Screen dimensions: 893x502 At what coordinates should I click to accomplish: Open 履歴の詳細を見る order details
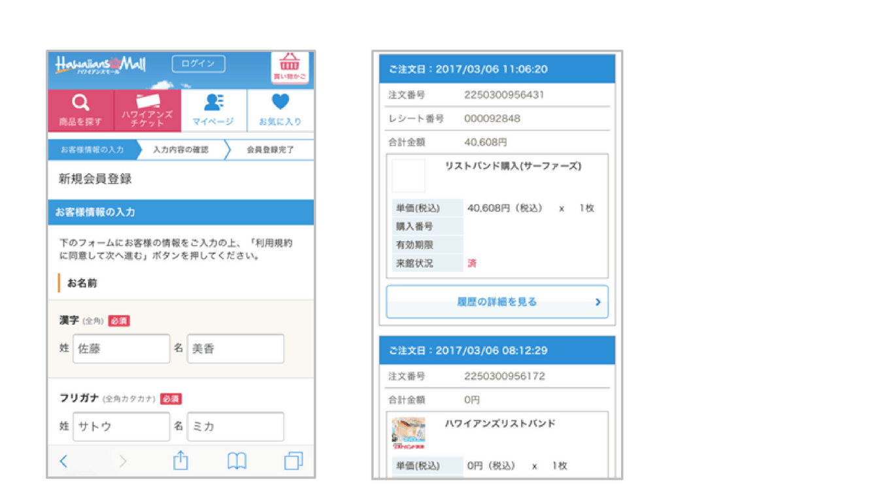(x=497, y=302)
